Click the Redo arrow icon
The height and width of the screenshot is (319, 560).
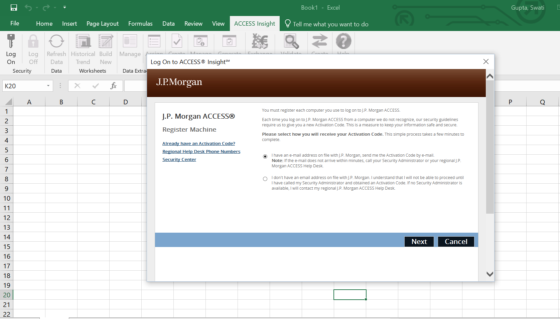pos(46,7)
